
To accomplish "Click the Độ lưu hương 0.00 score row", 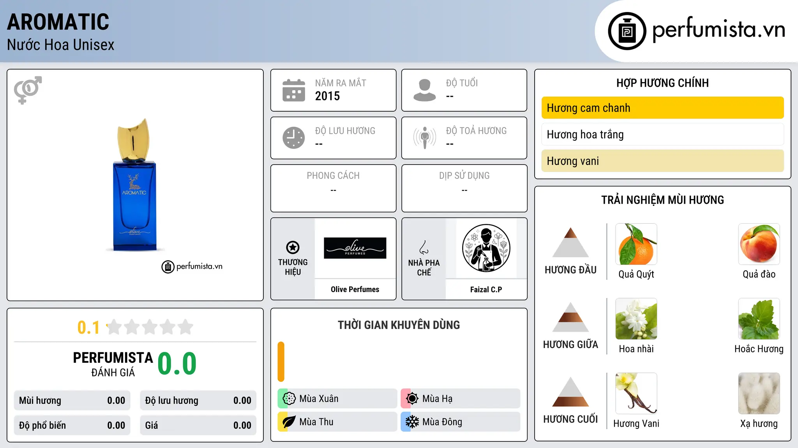I will click(x=198, y=401).
